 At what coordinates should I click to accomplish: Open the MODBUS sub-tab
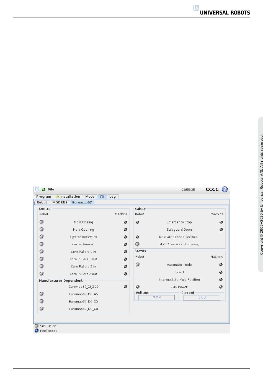(60, 202)
